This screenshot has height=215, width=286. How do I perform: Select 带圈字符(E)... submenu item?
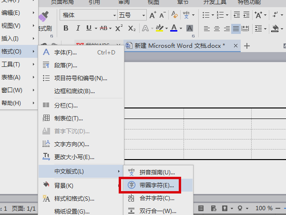[158, 185]
